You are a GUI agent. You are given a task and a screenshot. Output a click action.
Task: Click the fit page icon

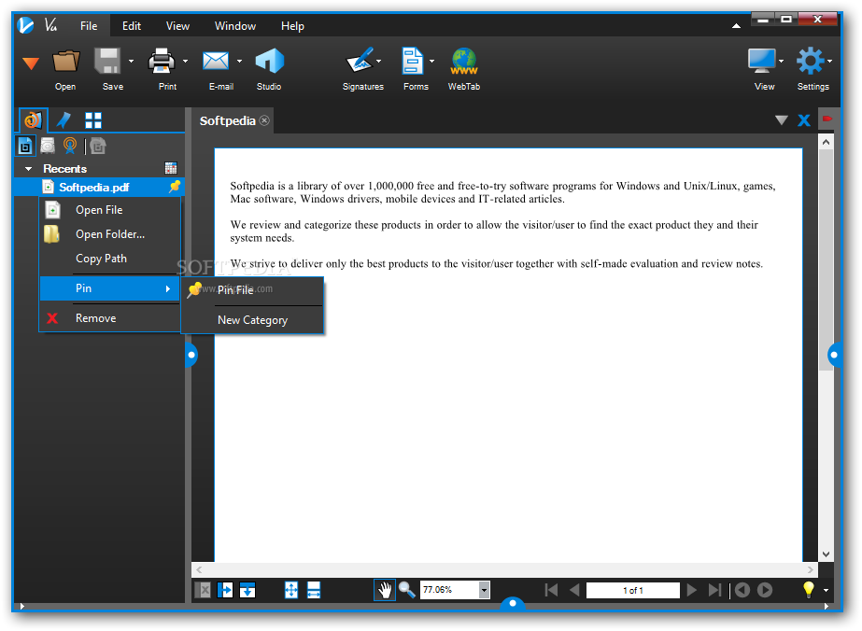pos(291,590)
